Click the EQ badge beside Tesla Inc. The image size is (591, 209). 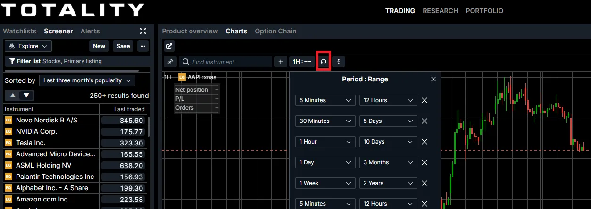click(x=8, y=143)
